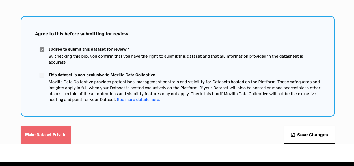
Task: Click the 'By checking this box, you confirm' sentence
Action: coord(176,56)
